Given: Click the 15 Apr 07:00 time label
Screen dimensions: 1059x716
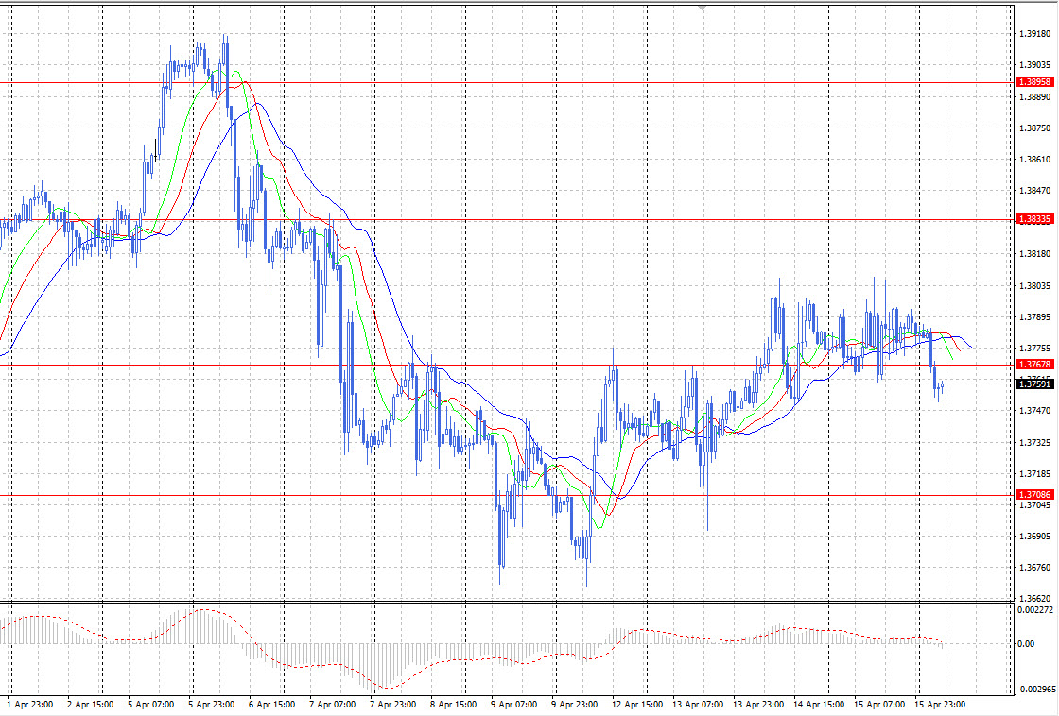Looking at the screenshot, I should 878,705.
